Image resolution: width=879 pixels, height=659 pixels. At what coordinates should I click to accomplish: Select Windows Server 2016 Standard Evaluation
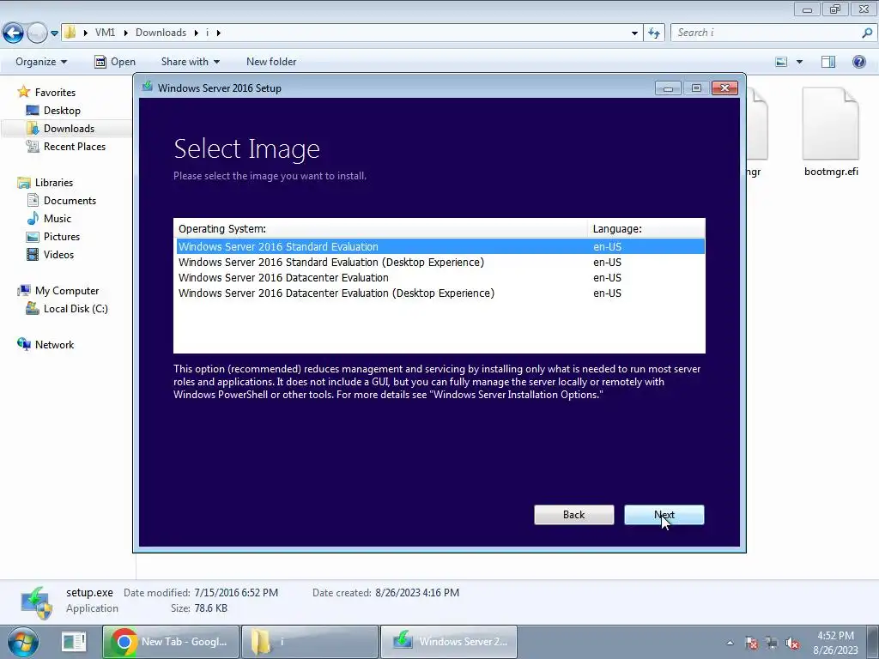pos(440,246)
